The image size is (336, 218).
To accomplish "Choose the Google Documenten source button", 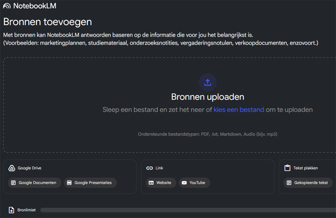I will 35,182.
